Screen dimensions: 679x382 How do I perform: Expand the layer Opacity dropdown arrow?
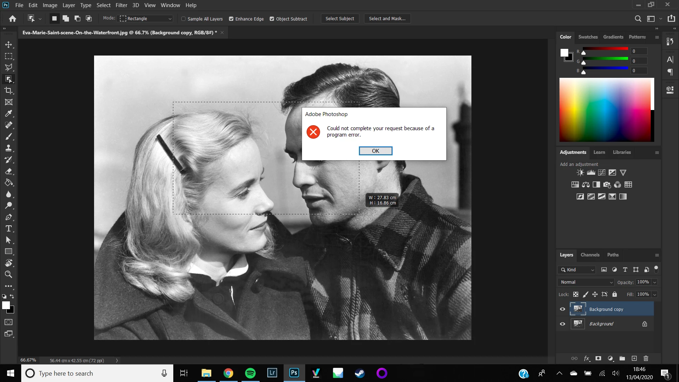coord(655,282)
